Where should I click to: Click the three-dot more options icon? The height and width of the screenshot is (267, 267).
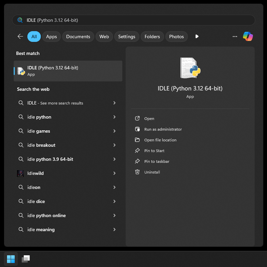(x=235, y=37)
